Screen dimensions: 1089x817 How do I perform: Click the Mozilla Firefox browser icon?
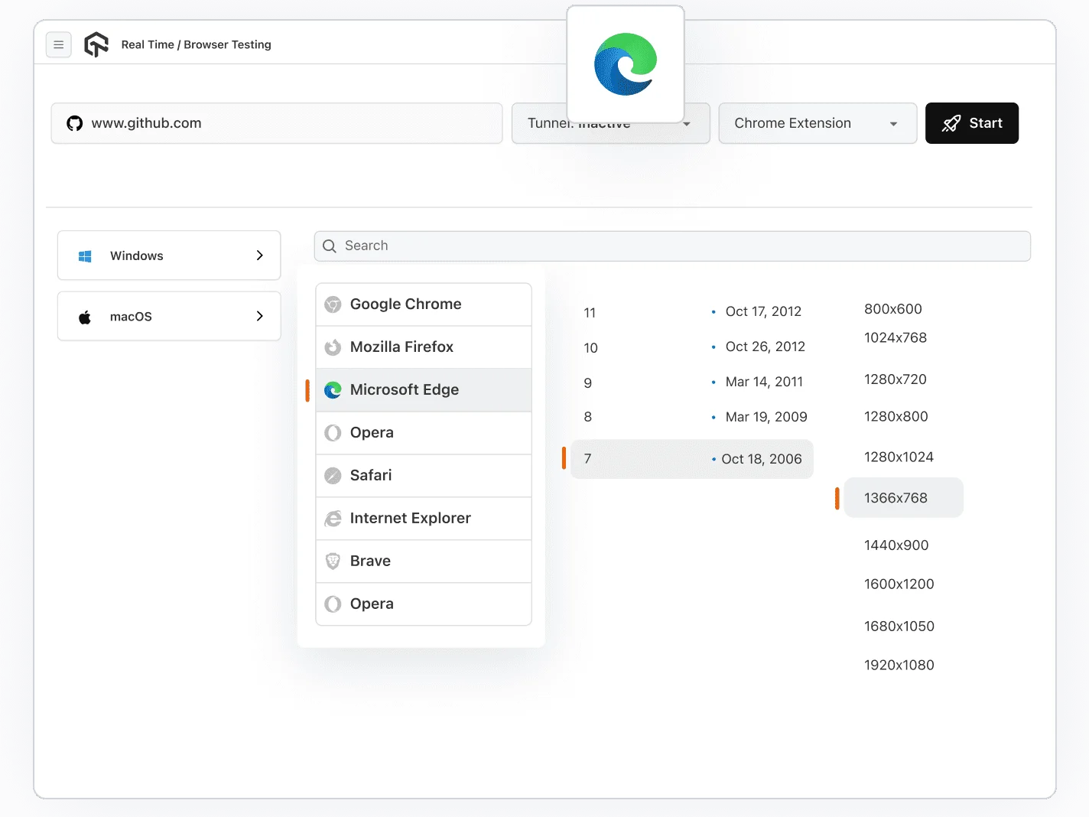coord(333,347)
